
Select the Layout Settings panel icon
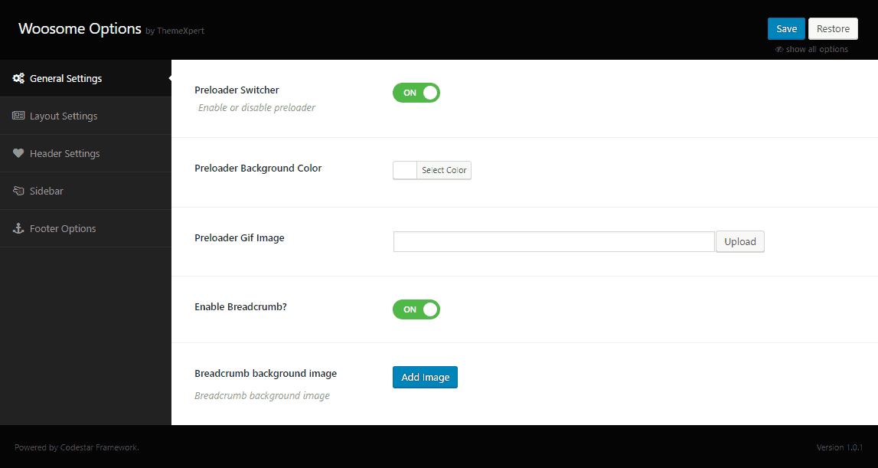click(x=17, y=116)
